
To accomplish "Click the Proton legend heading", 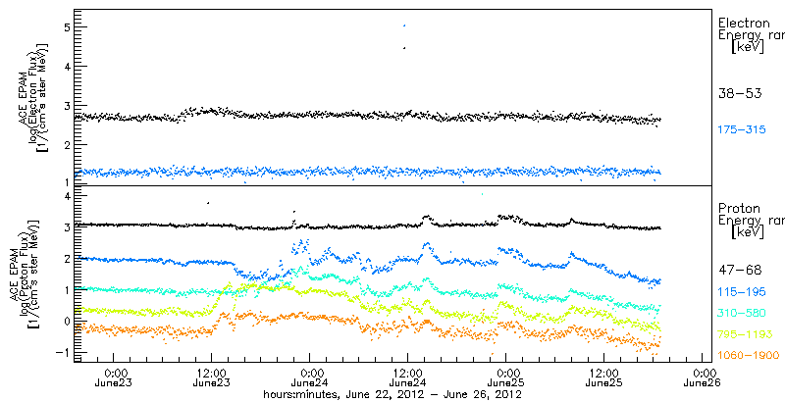I will (739, 209).
